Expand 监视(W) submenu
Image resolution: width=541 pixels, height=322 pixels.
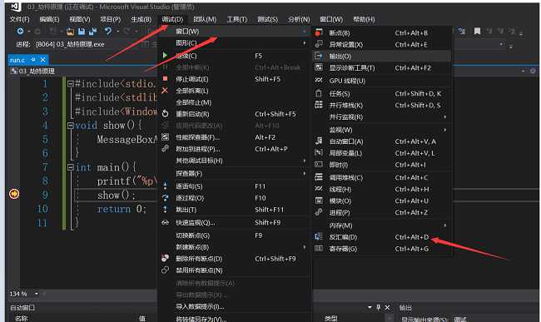(382, 130)
